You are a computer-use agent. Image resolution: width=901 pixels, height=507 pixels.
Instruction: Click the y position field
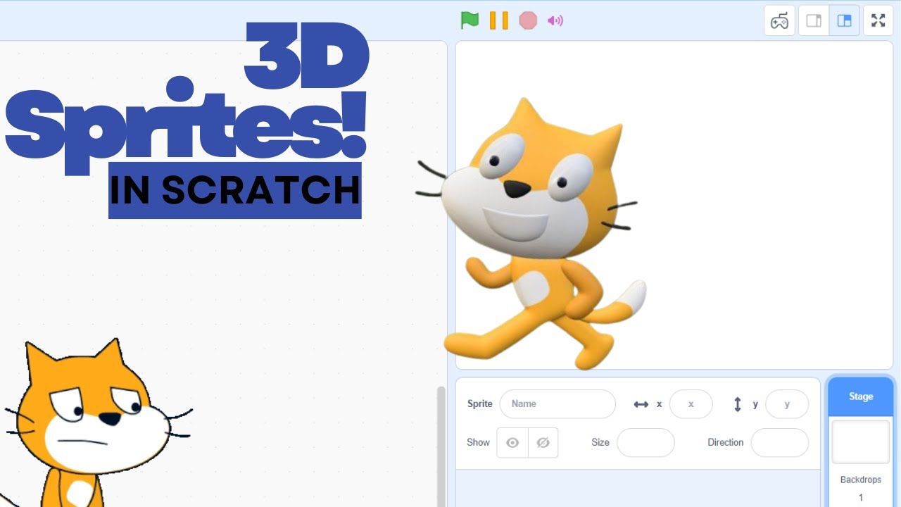pyautogui.click(x=787, y=404)
